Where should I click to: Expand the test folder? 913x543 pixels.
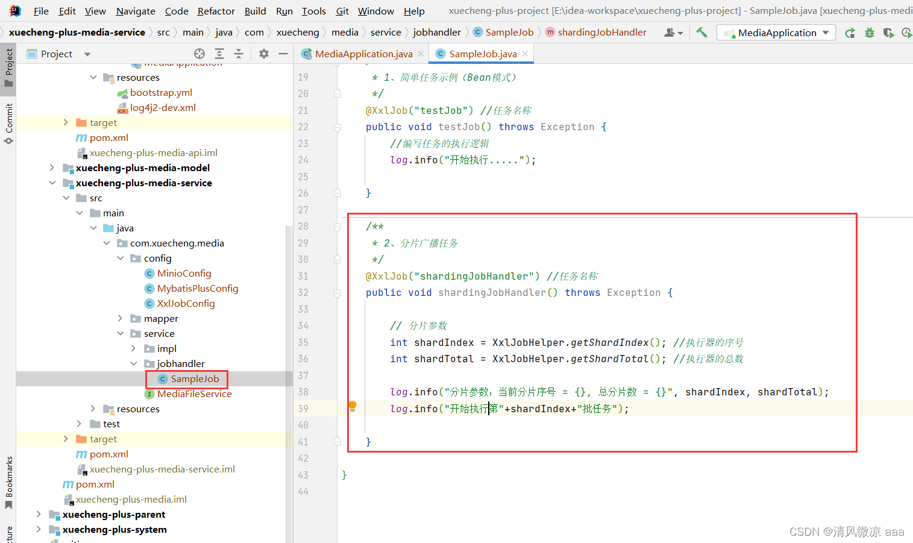click(x=80, y=424)
